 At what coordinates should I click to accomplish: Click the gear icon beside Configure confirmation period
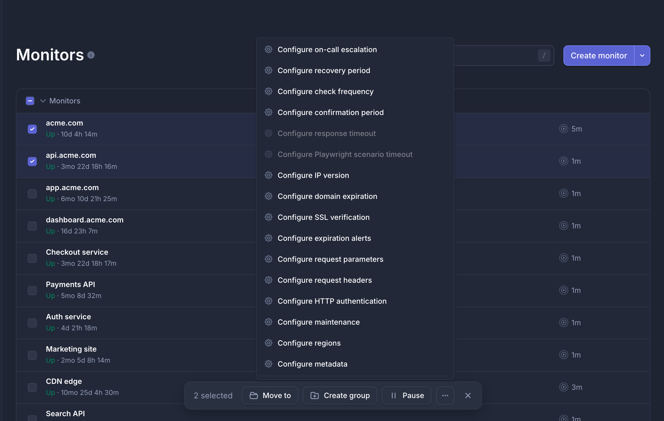(269, 112)
